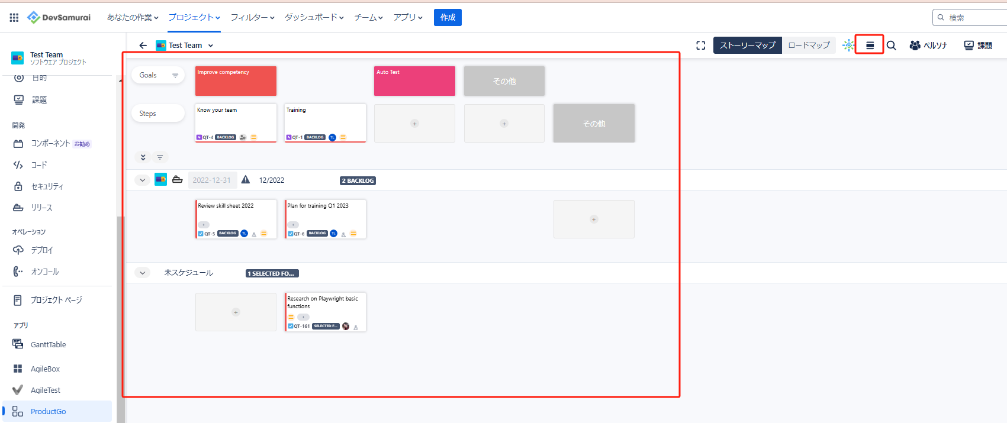The height and width of the screenshot is (423, 1007).
Task: Open the board layout menu icon
Action: pyautogui.click(x=870, y=46)
